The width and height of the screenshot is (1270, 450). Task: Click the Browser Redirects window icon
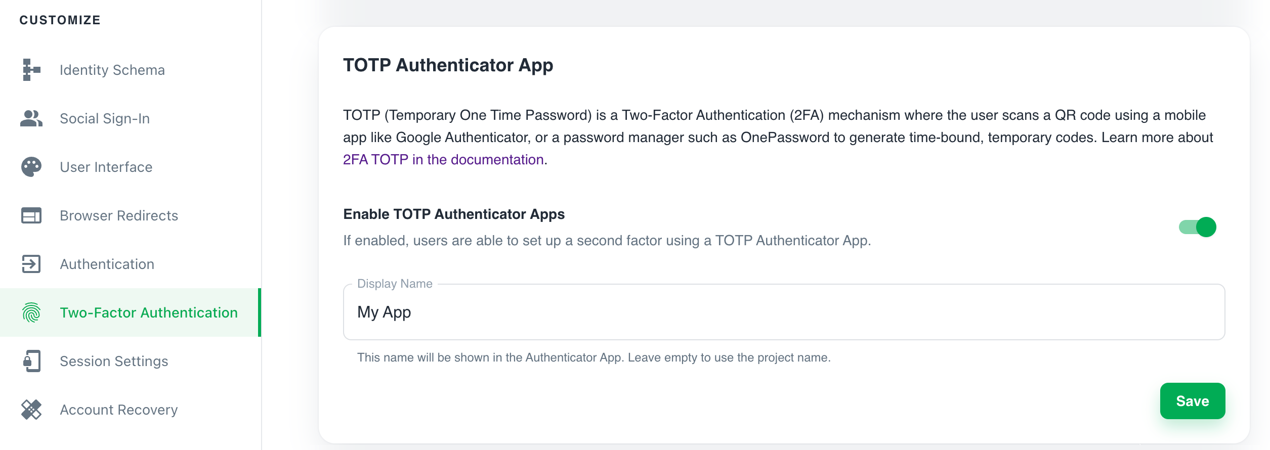coord(31,215)
